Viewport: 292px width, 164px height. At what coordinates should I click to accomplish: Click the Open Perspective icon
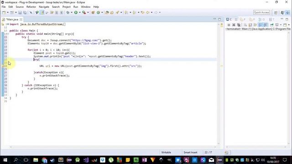click(x=276, y=12)
